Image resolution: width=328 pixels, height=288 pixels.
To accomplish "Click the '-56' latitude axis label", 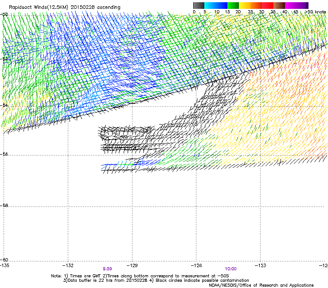I will click(4, 154).
